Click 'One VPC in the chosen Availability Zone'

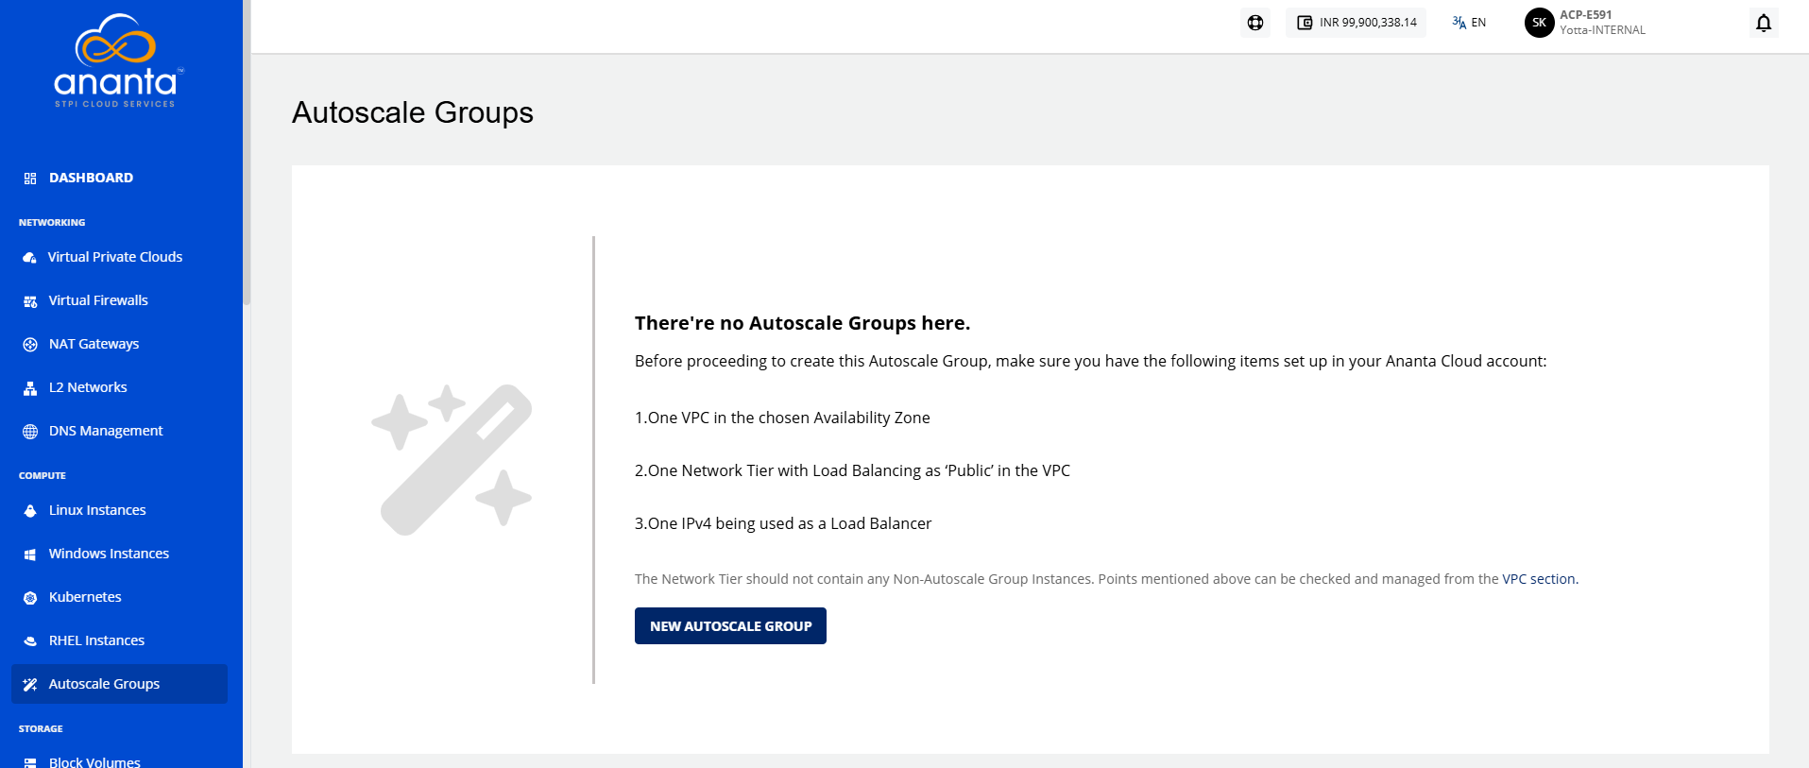tap(789, 418)
